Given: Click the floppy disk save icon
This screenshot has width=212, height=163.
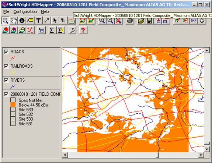Looking at the screenshot, I should pos(149,21).
